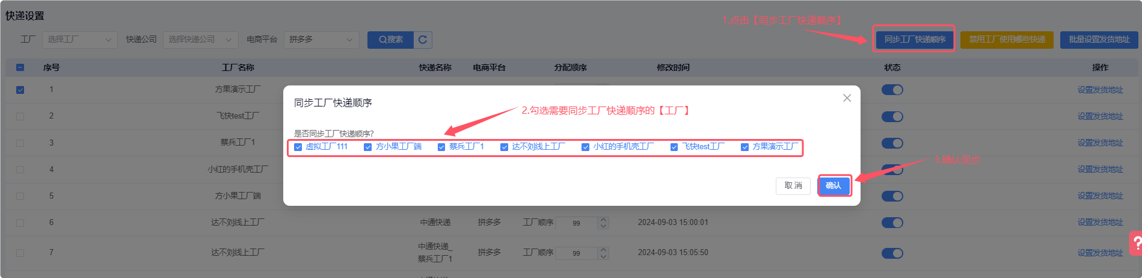Increase order value in row 7 stepper
The height and width of the screenshot is (278, 1142).
pyautogui.click(x=603, y=250)
